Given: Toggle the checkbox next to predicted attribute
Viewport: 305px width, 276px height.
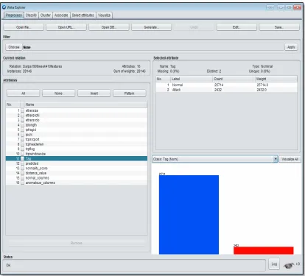Looking at the screenshot, I should click(22, 163).
